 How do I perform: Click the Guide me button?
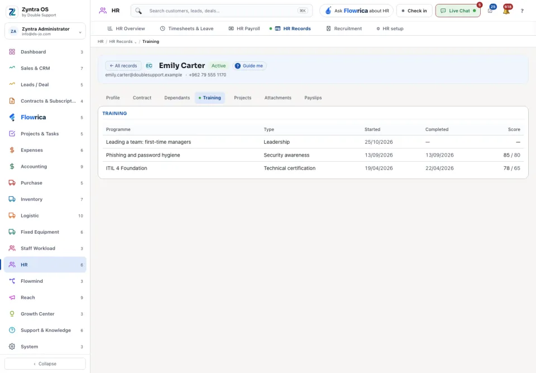249,66
